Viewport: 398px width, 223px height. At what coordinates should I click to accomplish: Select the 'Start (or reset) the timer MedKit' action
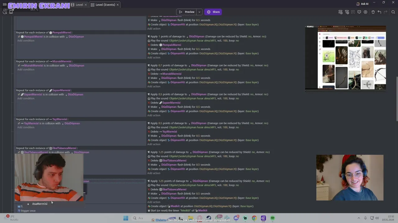click(177, 211)
